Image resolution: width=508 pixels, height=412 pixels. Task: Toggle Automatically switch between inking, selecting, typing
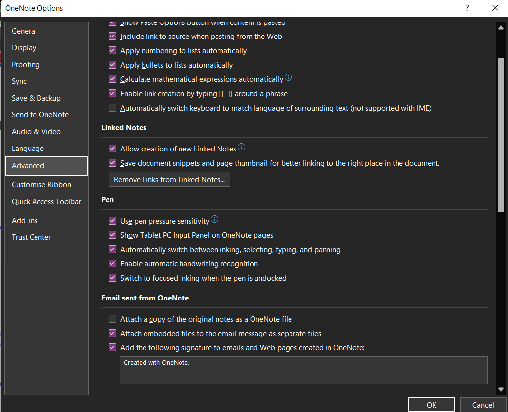click(x=112, y=249)
